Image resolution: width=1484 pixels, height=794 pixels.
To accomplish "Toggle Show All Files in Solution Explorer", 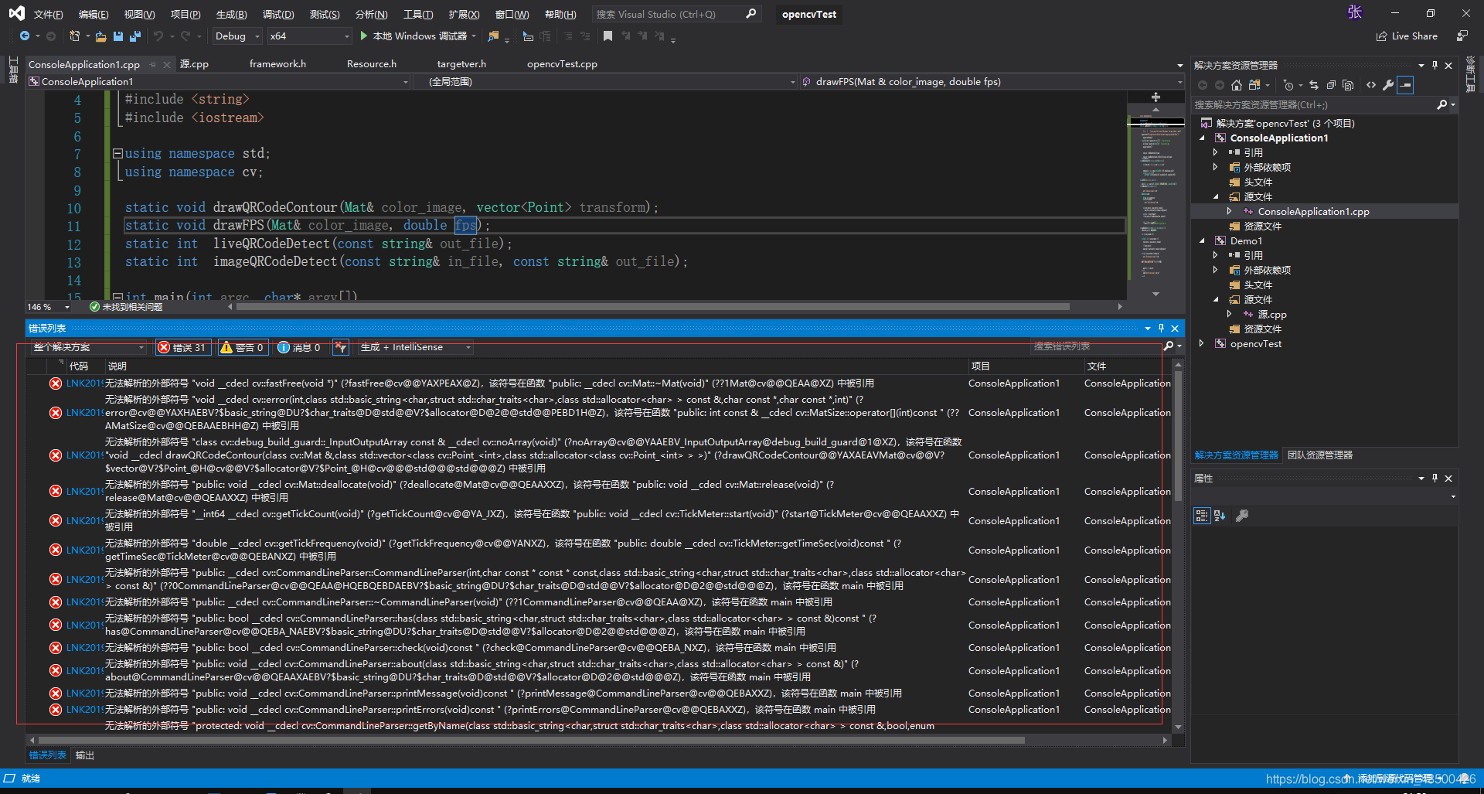I will tap(1348, 85).
